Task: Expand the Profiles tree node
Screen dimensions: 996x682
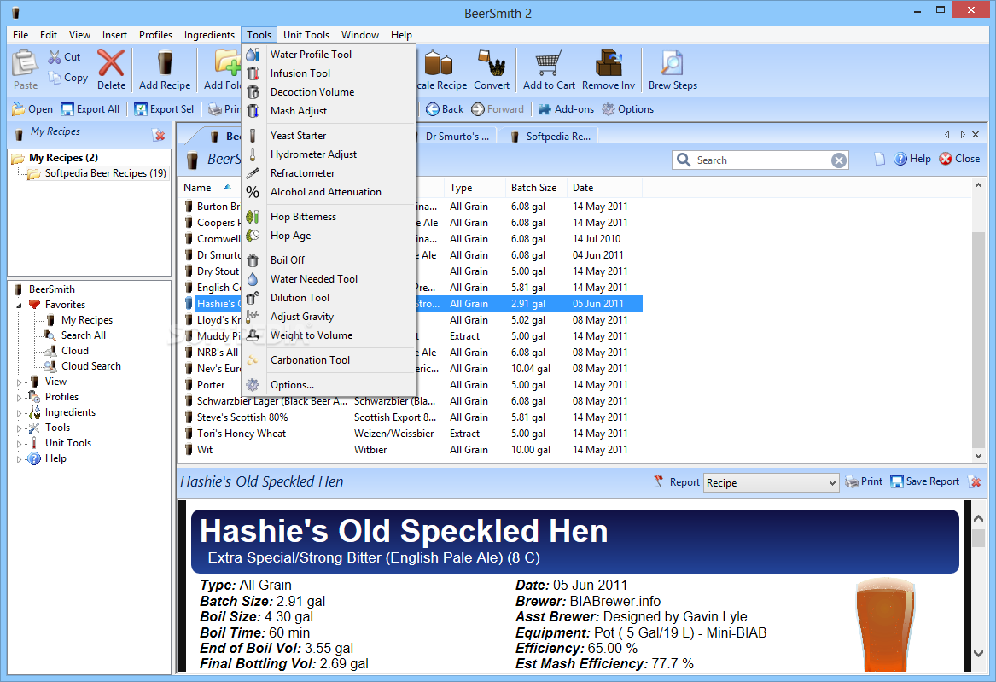Action: [x=19, y=398]
